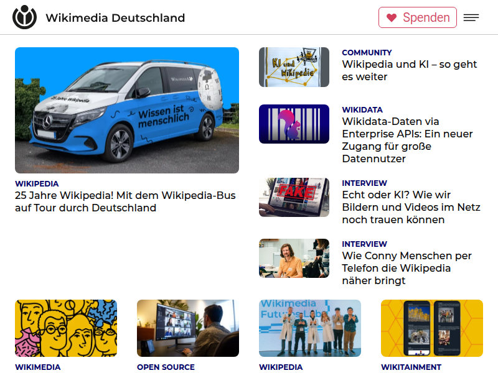Image resolution: width=498 pixels, height=373 pixels.
Task: Open the Wikipedia bus photo
Action: click(x=127, y=110)
